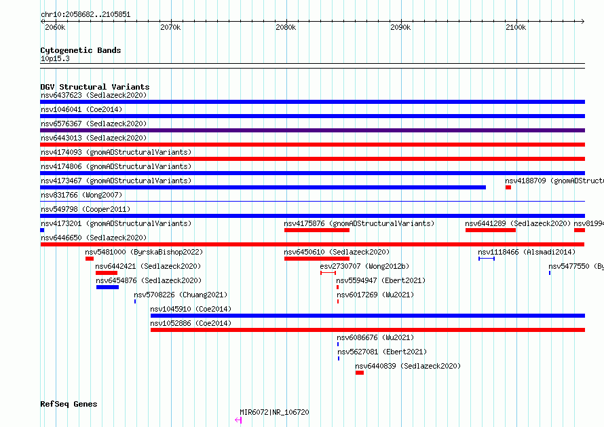This screenshot has height=427, width=604.
Task: Open nsv6017269 (Wu2021) label
Action: click(x=375, y=295)
